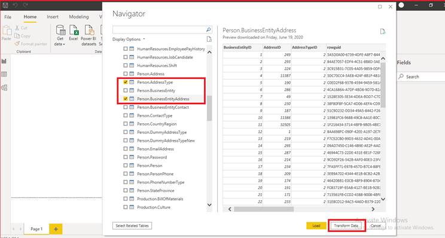Open the File menu
The height and width of the screenshot is (238, 445).
pyautogui.click(x=8, y=17)
